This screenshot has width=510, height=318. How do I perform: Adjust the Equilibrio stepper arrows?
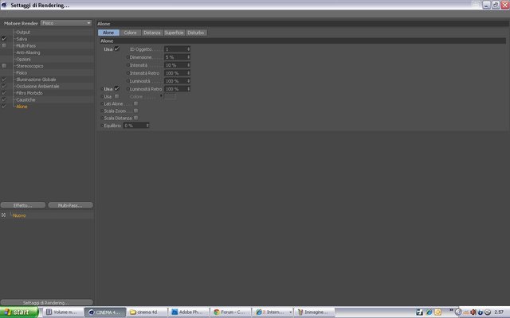point(147,126)
